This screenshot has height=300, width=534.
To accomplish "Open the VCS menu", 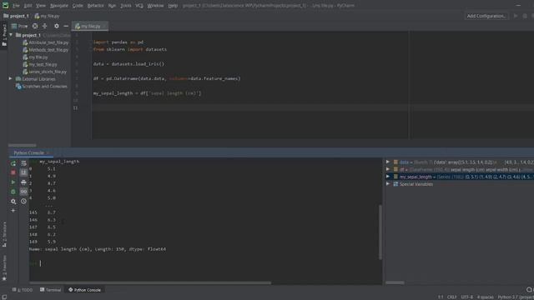I will click(x=139, y=6).
